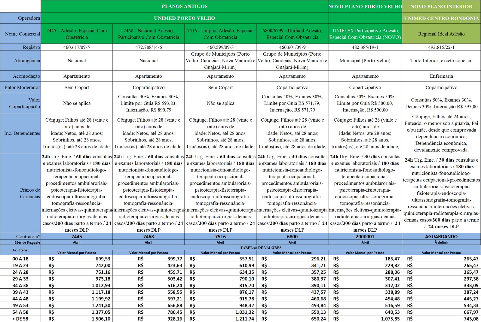
Task: Select contract number 2000001
Action: [365, 236]
